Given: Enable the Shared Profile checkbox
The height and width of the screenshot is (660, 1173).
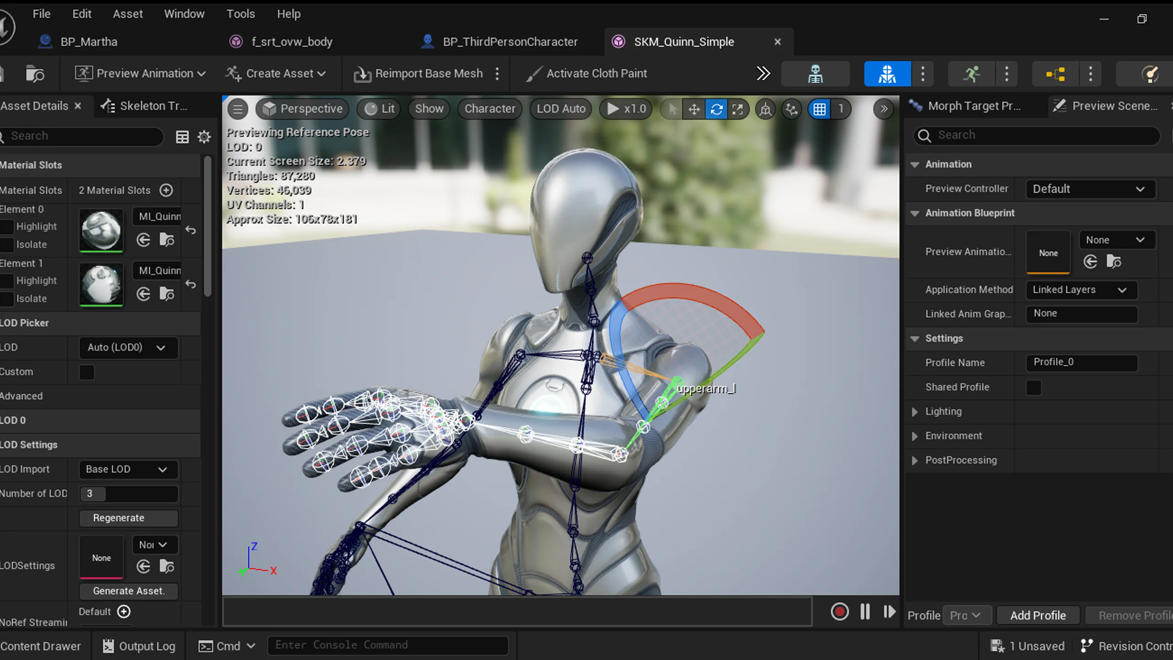Looking at the screenshot, I should point(1034,387).
